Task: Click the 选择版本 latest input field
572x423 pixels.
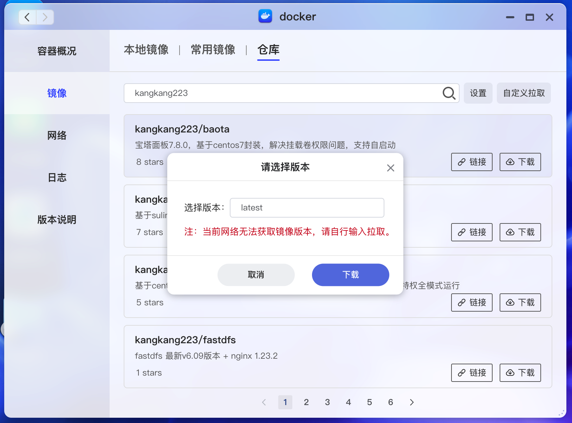Action: (307, 208)
